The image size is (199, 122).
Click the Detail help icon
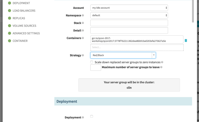click(x=83, y=30)
